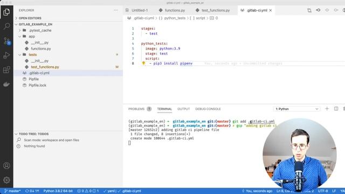345x194 pixels.
Task: Open the Extensions view
Action: point(6,70)
